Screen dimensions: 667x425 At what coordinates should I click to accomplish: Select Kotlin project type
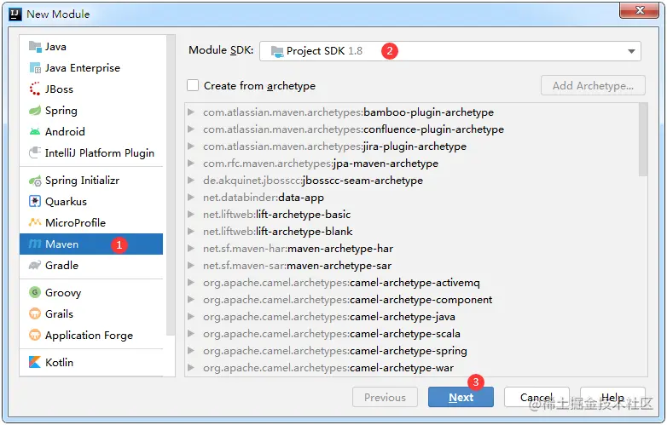click(91, 362)
